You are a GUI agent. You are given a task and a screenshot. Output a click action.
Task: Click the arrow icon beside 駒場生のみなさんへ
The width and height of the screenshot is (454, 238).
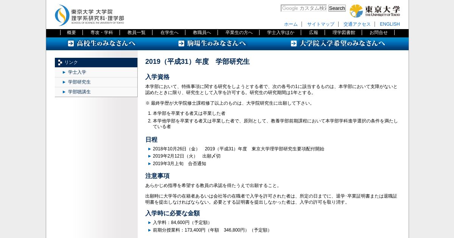(182, 43)
